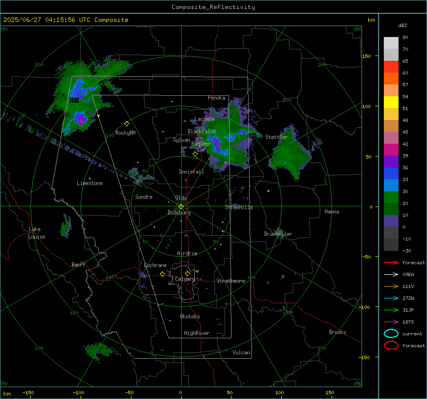Click the Composite_Reflectivity title
427x399 pixels.
213,7
